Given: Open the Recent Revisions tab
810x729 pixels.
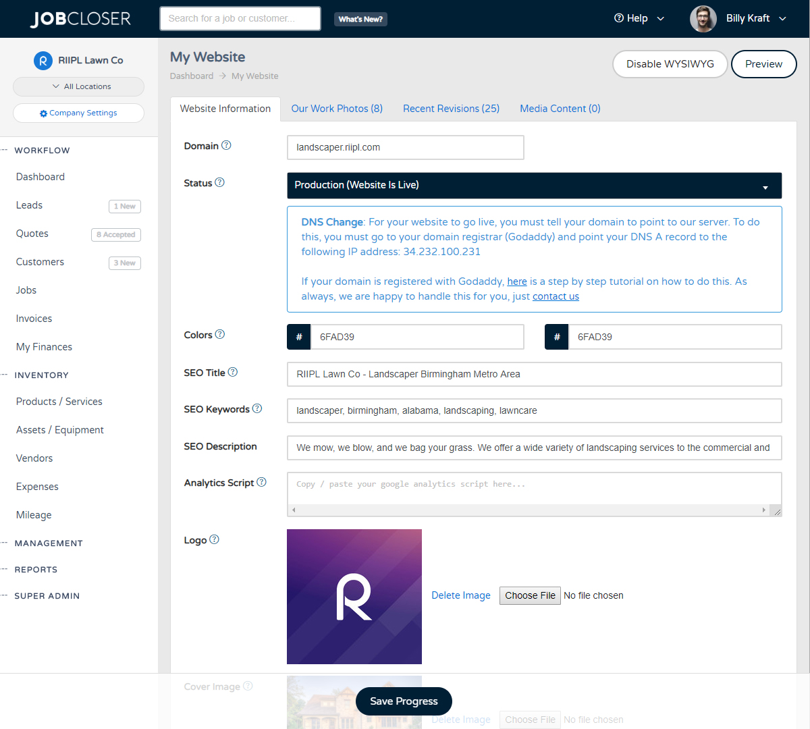Looking at the screenshot, I should point(451,109).
